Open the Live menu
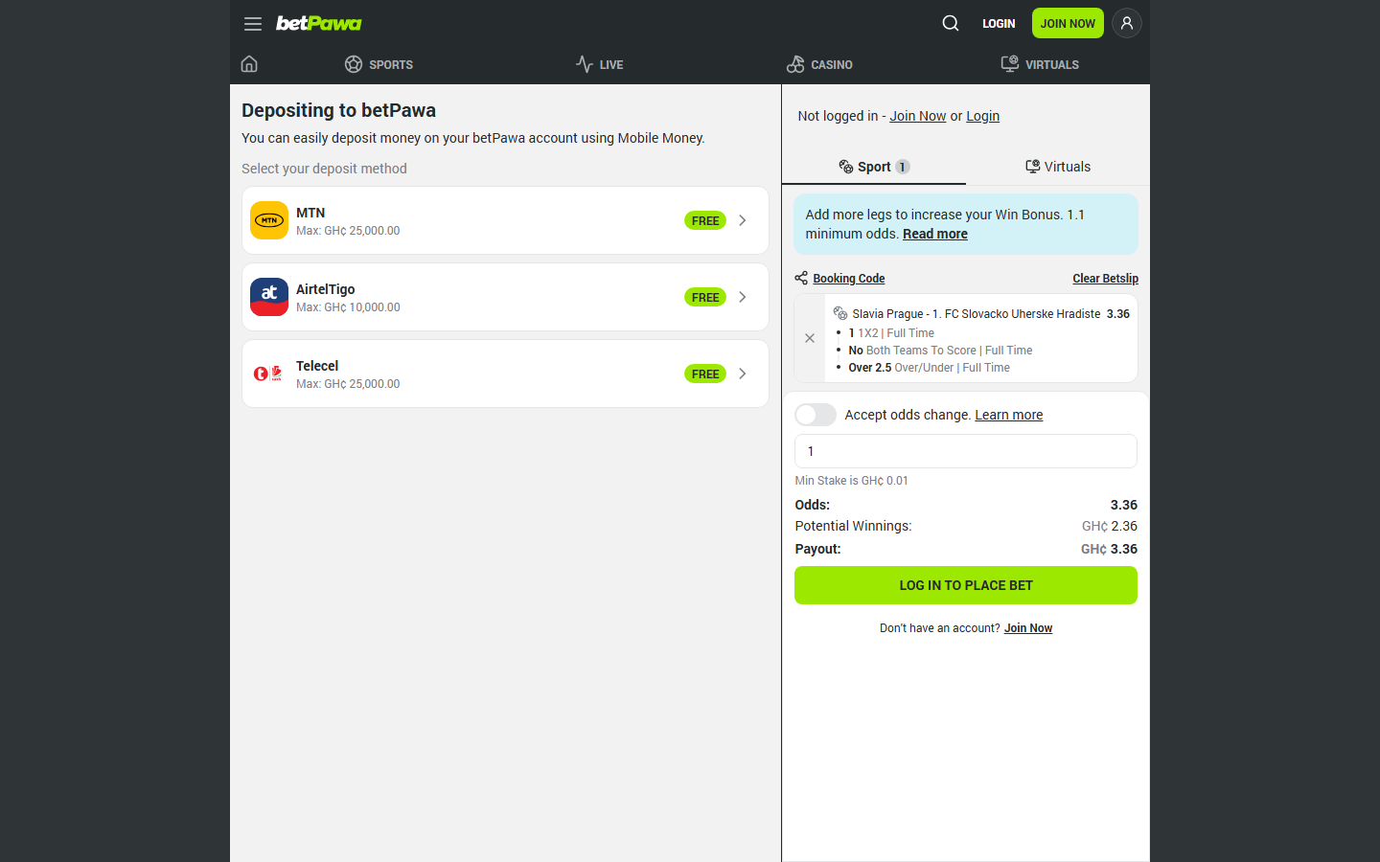The width and height of the screenshot is (1380, 862). coord(600,64)
